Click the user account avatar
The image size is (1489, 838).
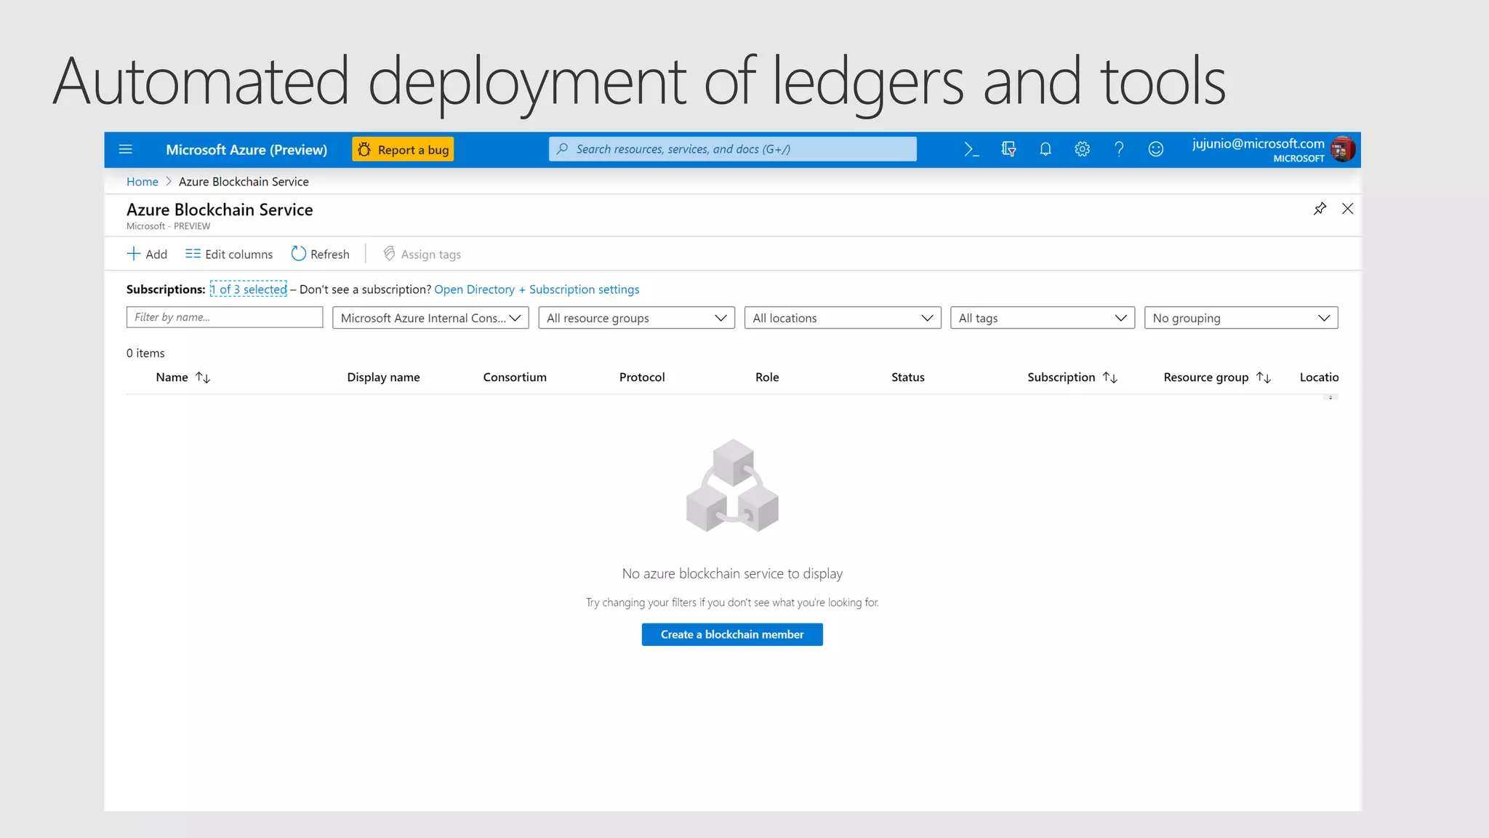tap(1342, 150)
